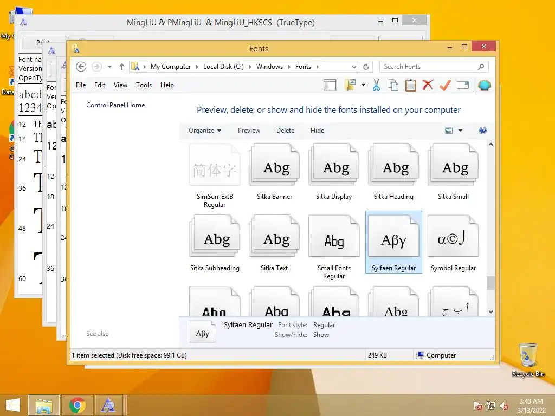Expand the folder options toolbar dropdown arrow

pos(363,85)
